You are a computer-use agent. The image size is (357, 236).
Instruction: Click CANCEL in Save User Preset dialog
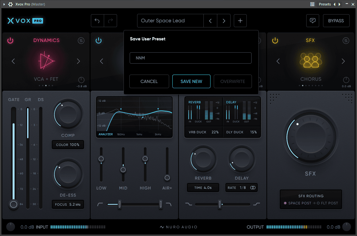tap(149, 81)
